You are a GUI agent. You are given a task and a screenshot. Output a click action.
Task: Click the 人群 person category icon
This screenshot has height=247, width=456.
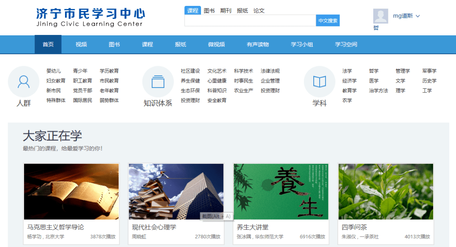click(24, 81)
